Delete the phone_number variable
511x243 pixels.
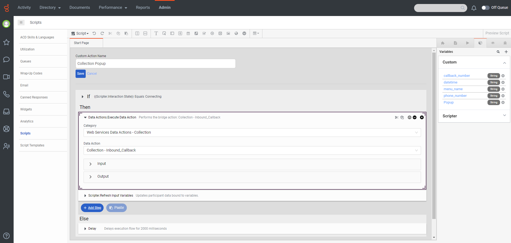point(503,96)
